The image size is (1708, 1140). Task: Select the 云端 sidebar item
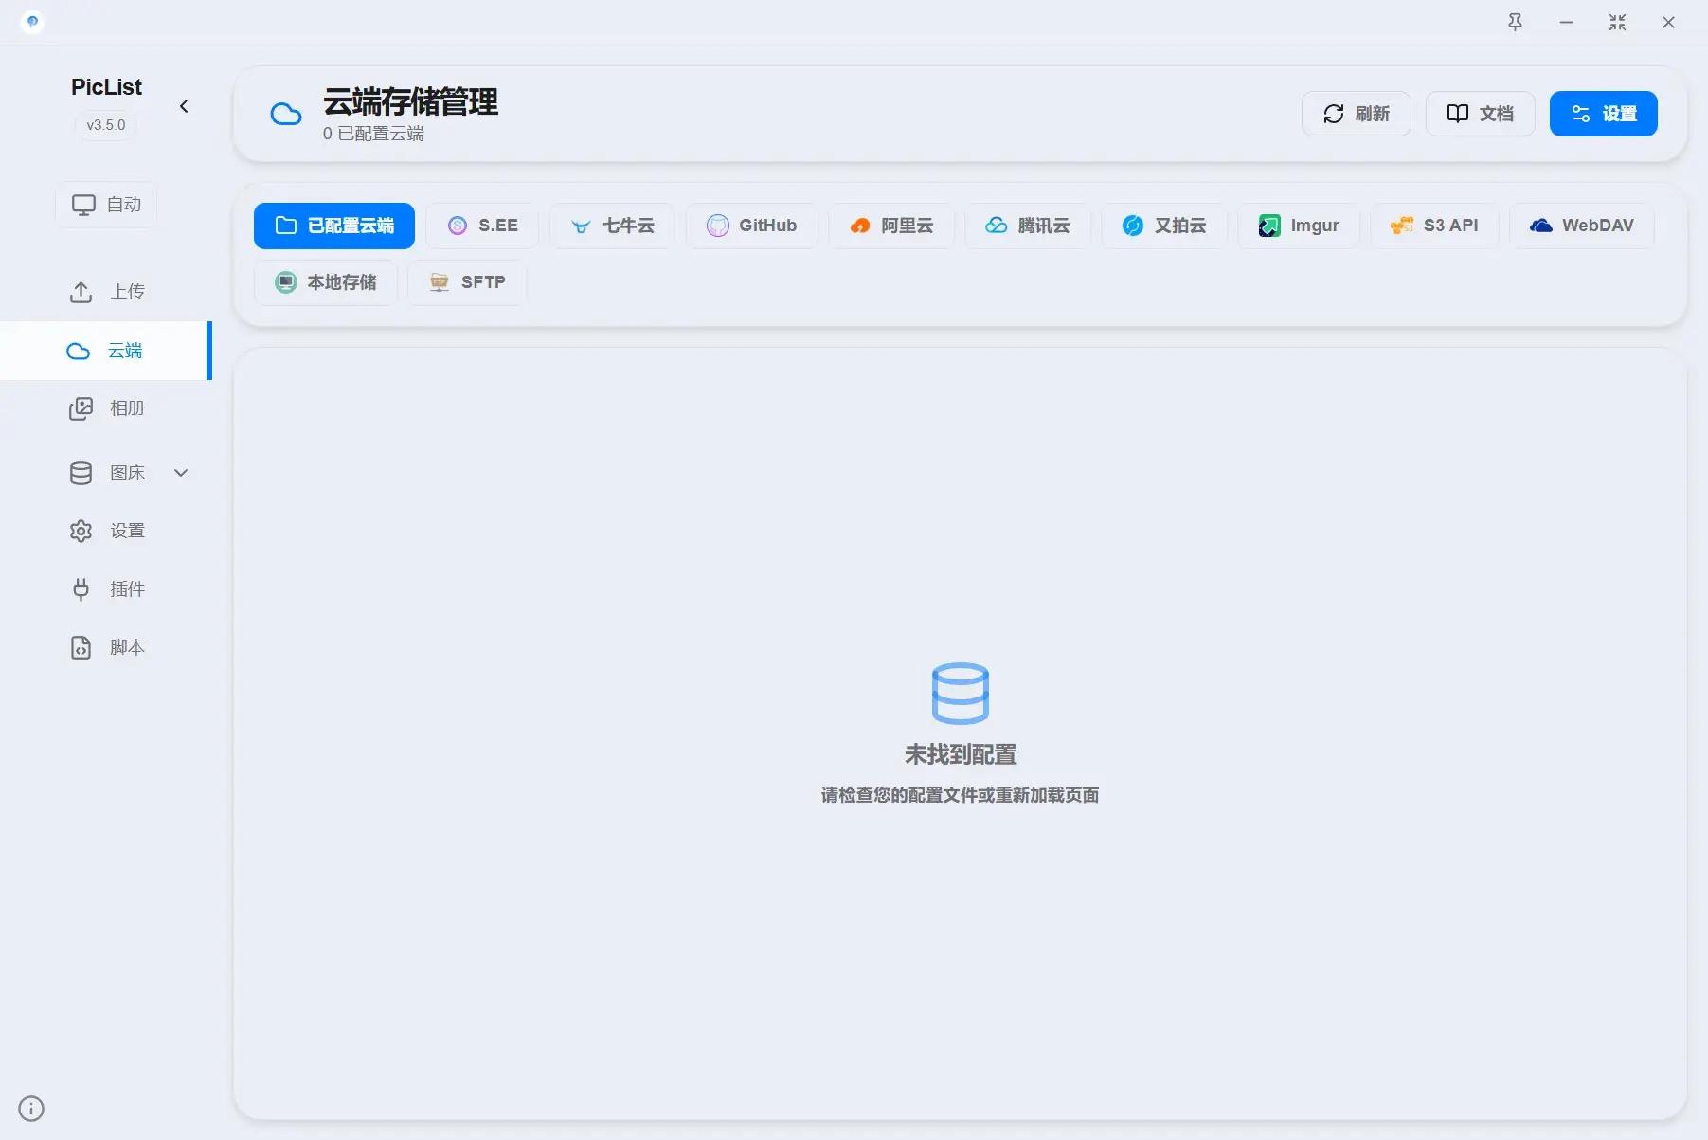[104, 351]
